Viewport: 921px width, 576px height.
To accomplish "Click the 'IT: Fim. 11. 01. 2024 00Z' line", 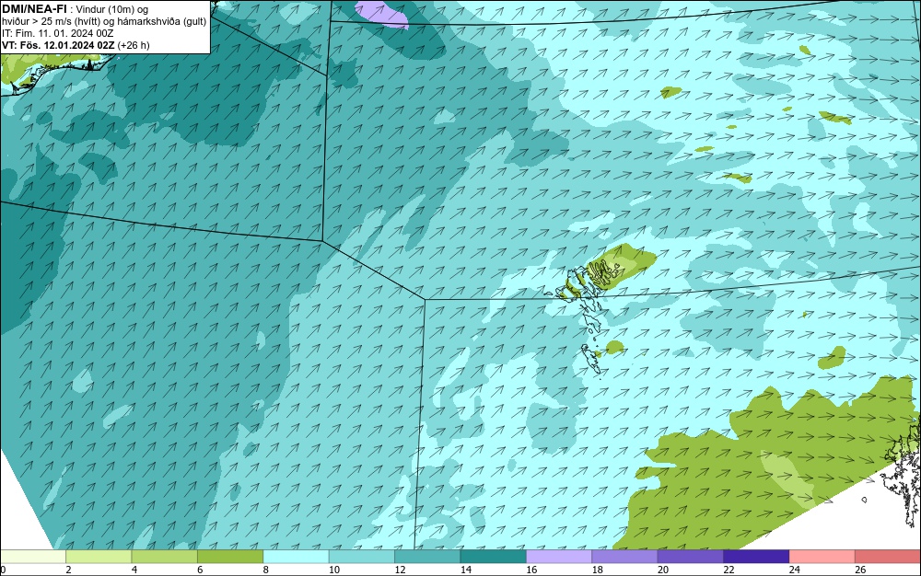I will click(57, 33).
